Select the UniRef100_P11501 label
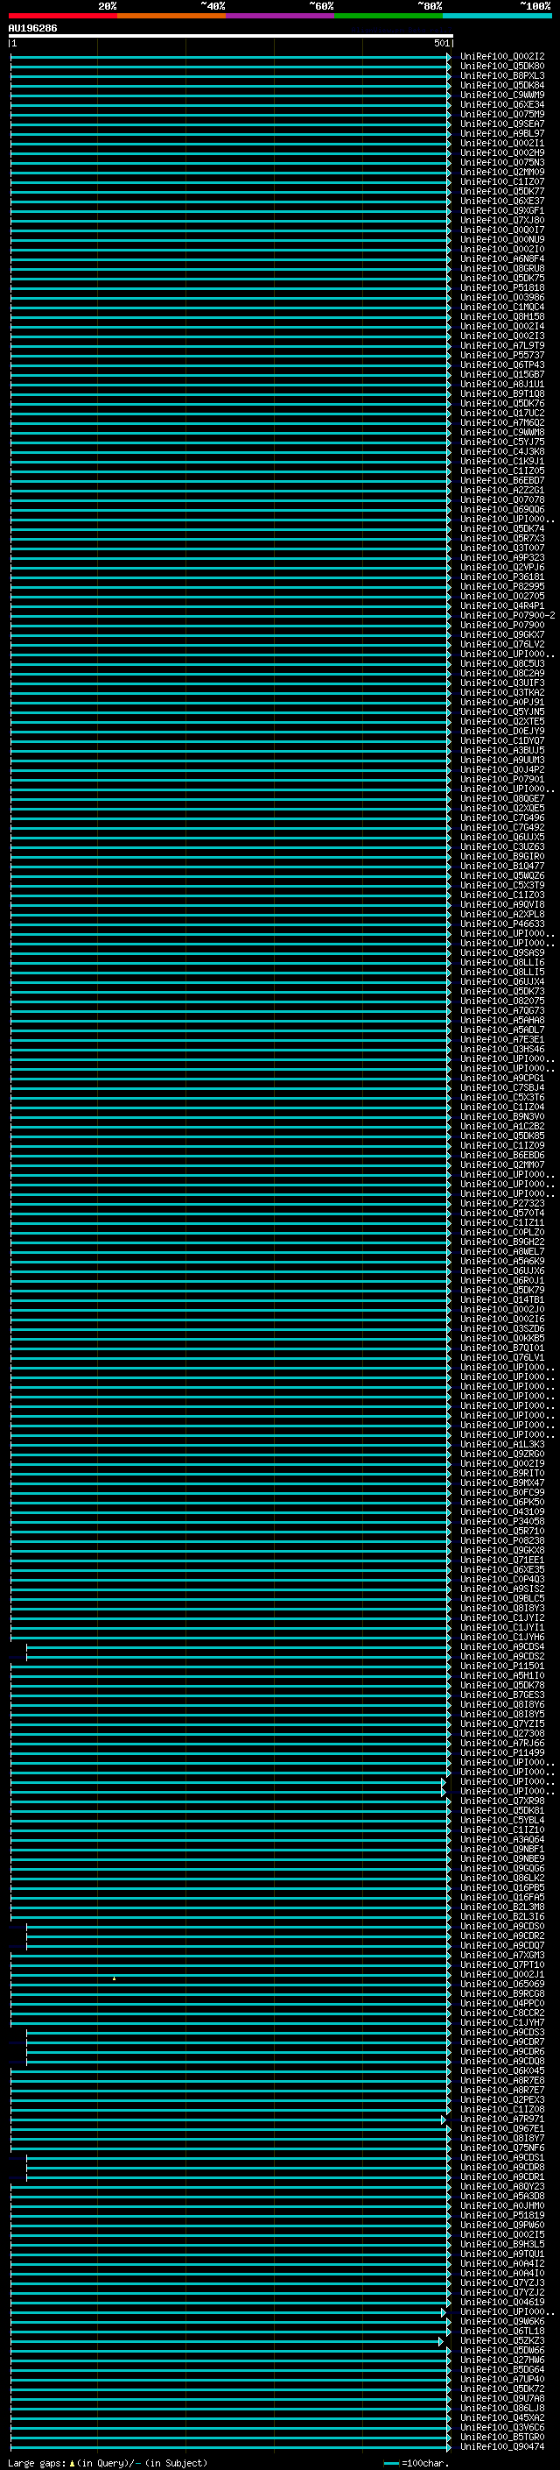The height and width of the screenshot is (2470, 560). click(502, 1667)
